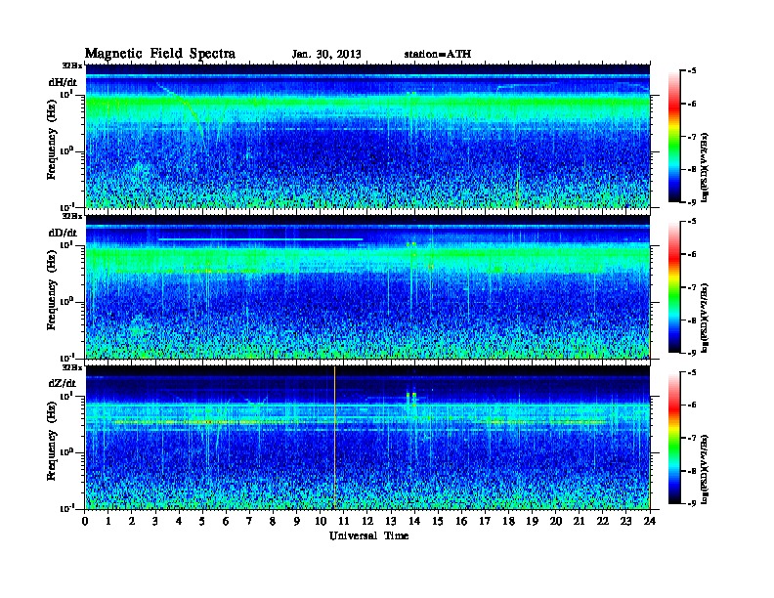Click the PSD units label beside dD/dt colorbar
774x598 pixels.
(x=706, y=318)
